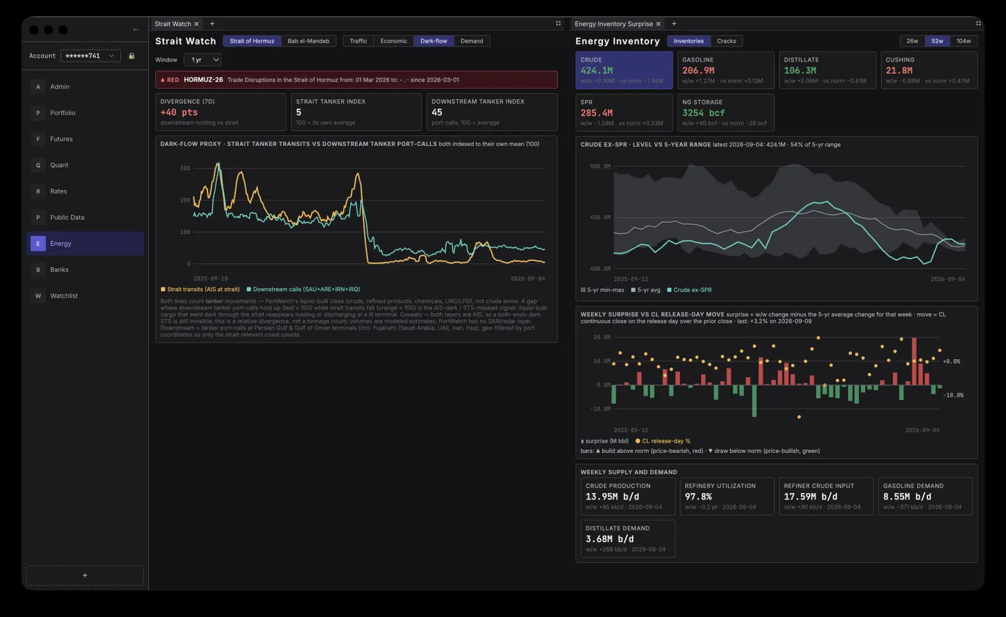Add new tab beside Energy Inventory Surprise
1006x617 pixels.
pos(674,24)
